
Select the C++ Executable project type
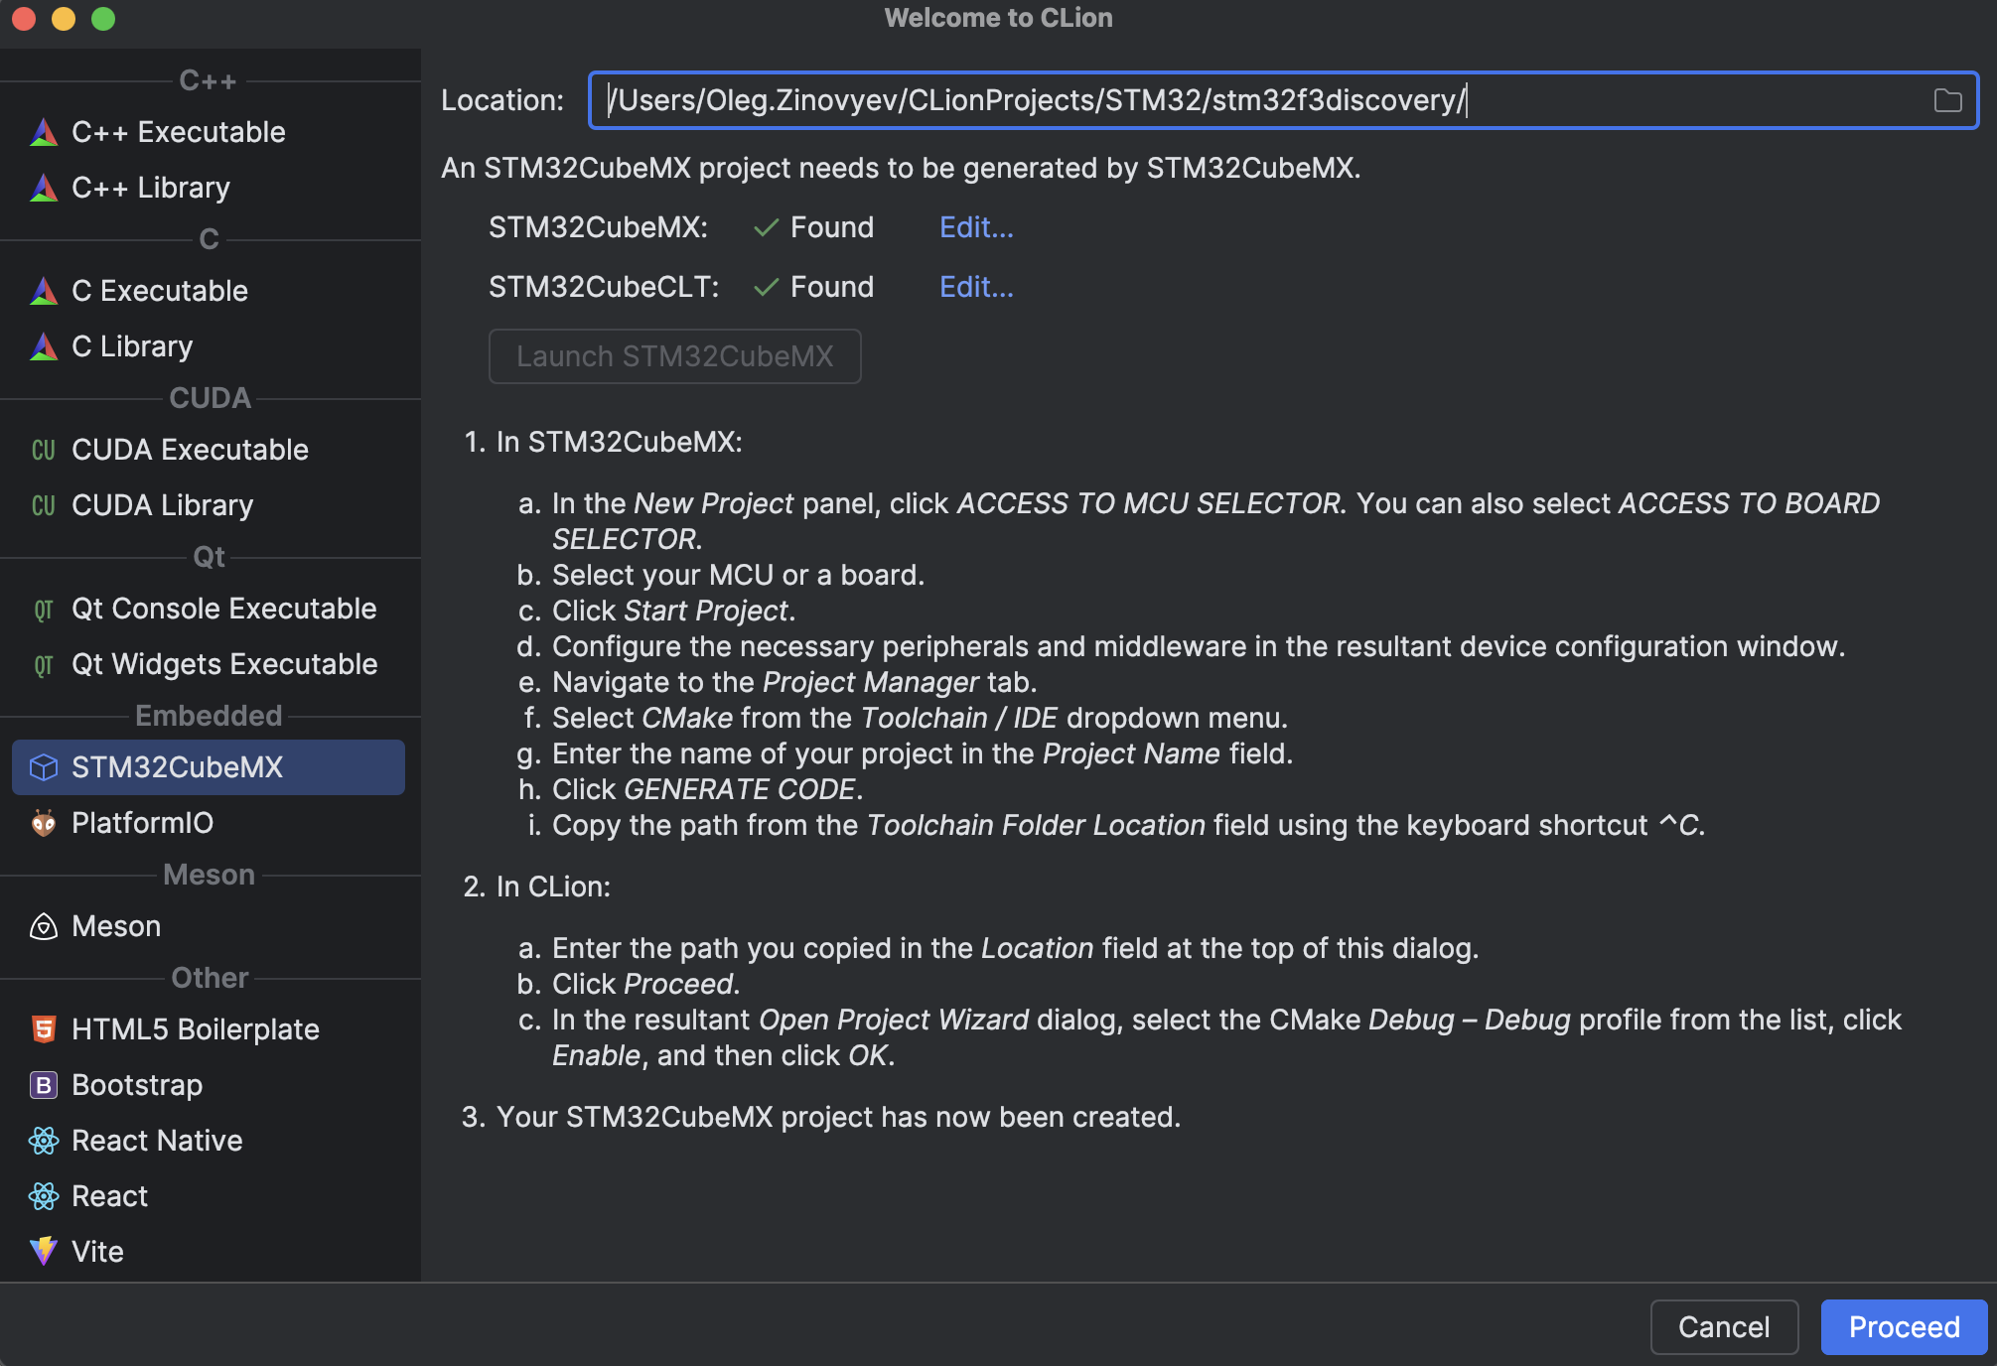pos(179,131)
